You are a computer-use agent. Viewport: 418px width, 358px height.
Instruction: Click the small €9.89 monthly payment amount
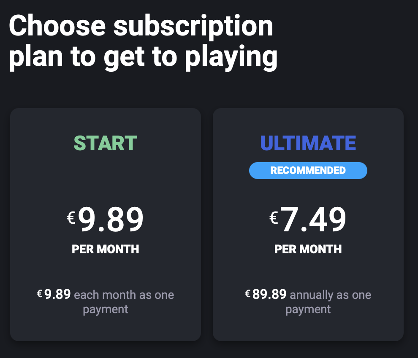54,294
